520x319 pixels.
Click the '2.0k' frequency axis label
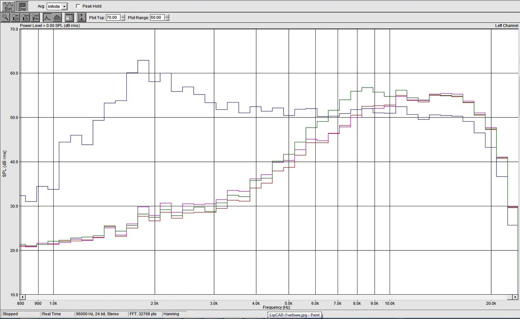tap(154, 303)
